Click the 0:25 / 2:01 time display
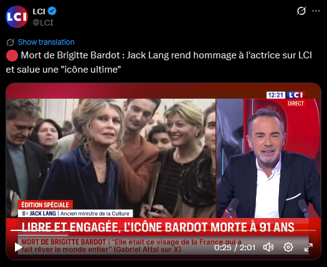327x267 pixels. click(x=235, y=248)
